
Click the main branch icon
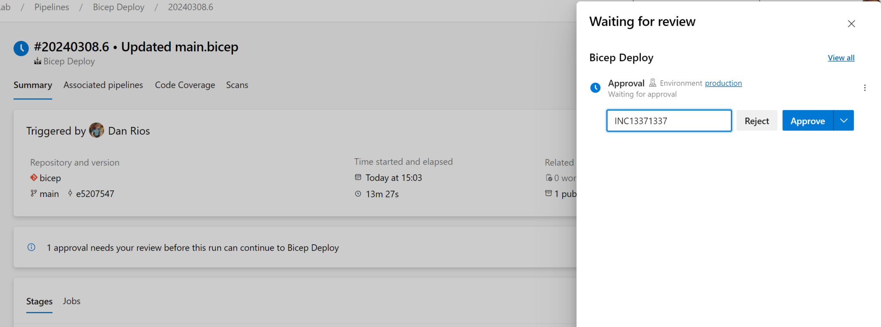tap(34, 194)
